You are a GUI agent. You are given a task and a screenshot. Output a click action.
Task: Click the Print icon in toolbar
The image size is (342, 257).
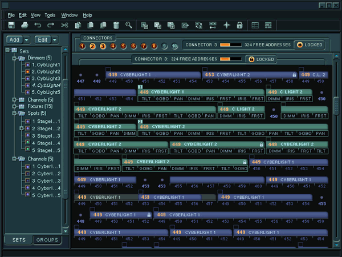25,25
